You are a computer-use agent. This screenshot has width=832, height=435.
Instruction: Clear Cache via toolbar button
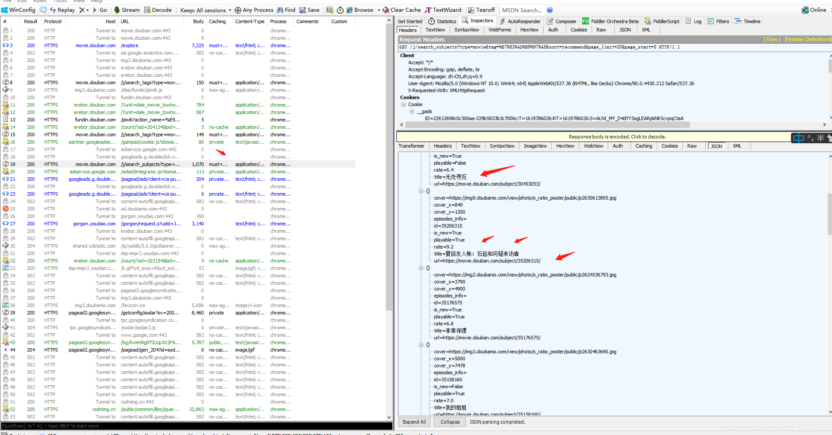tap(402, 10)
